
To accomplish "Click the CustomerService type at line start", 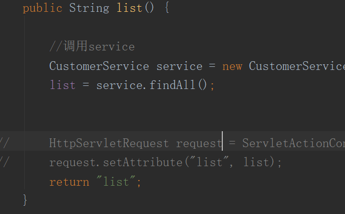I will point(99,66).
